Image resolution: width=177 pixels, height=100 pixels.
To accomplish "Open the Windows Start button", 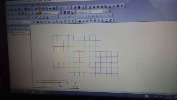I will coord(13,91).
